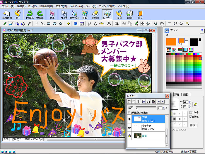Viewport: 205px width, 154px height.
Task: Open the ファイル(F) menu
Action: [x=8, y=6]
